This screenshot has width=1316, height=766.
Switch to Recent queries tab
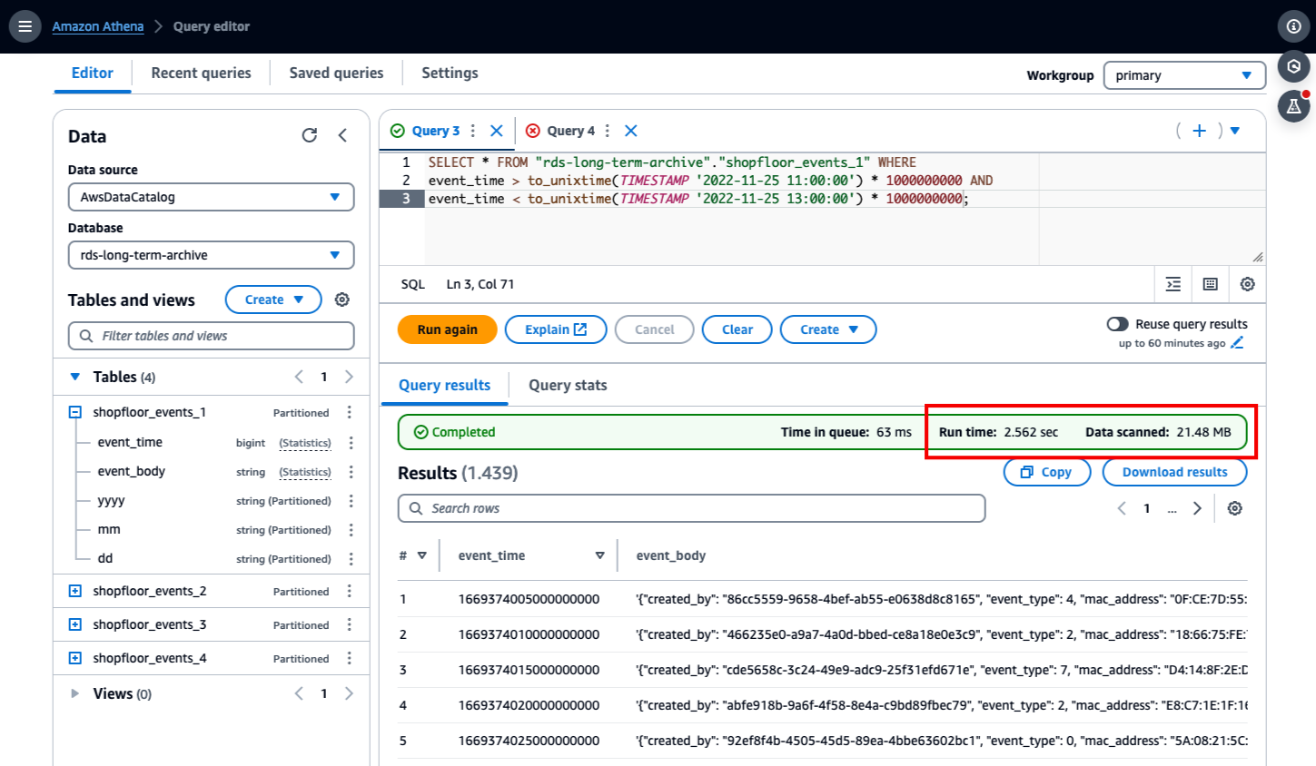[201, 73]
